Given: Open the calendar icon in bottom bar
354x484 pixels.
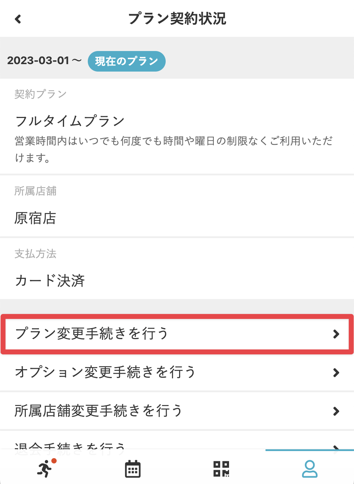Looking at the screenshot, I should click(133, 469).
